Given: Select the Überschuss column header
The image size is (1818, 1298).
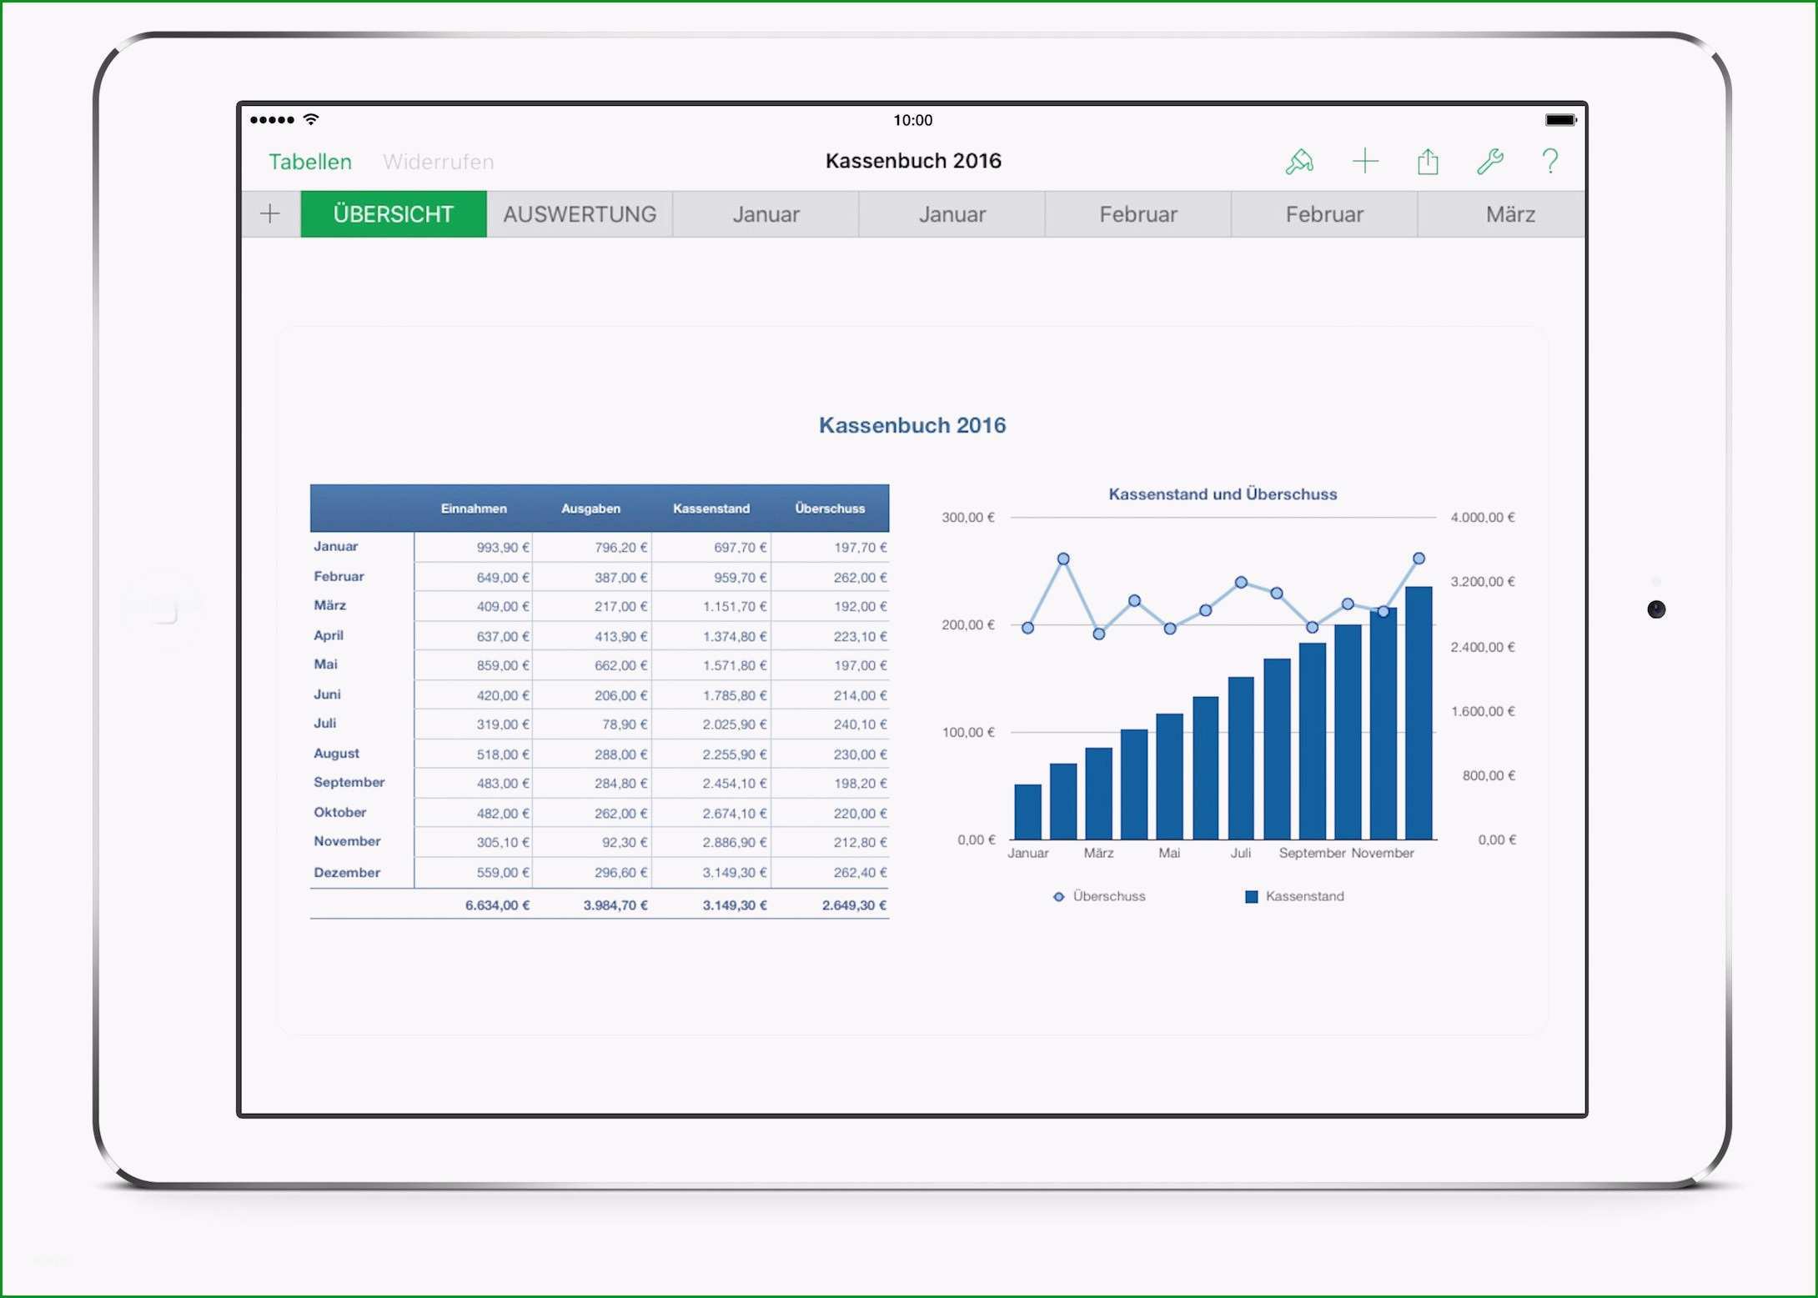Looking at the screenshot, I should [830, 509].
